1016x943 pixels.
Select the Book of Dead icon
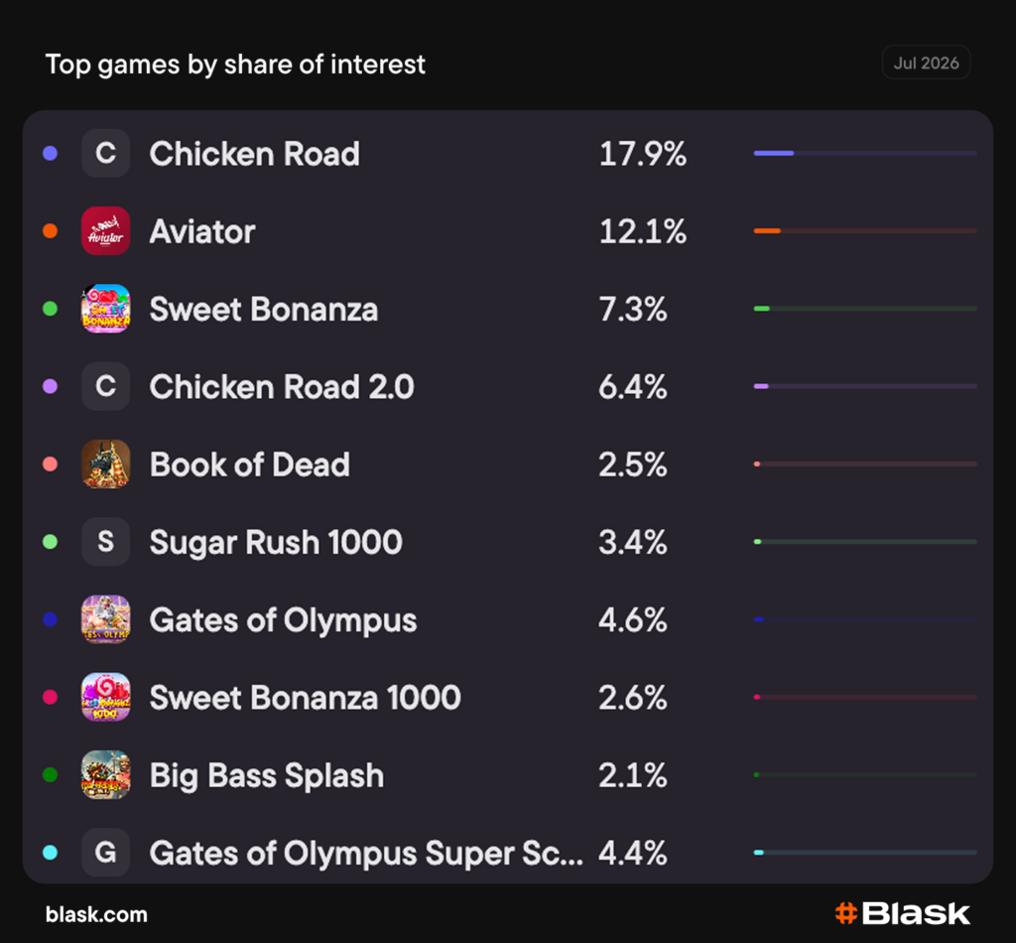coord(105,464)
